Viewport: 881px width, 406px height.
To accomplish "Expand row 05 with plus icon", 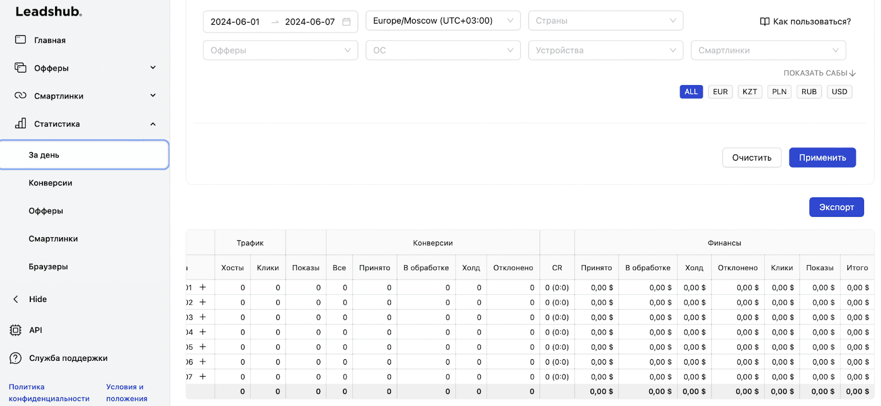I will coord(203,347).
